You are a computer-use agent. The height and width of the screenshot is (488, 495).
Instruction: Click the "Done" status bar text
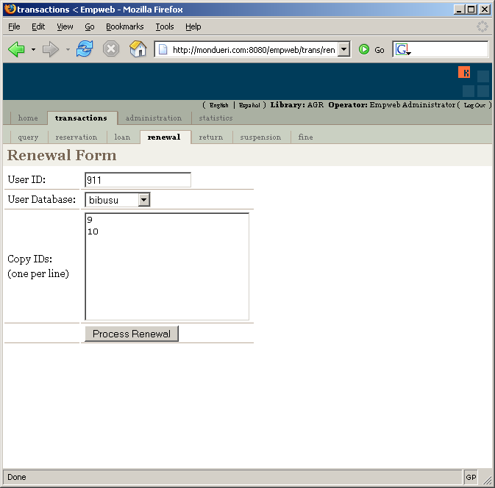point(17,477)
